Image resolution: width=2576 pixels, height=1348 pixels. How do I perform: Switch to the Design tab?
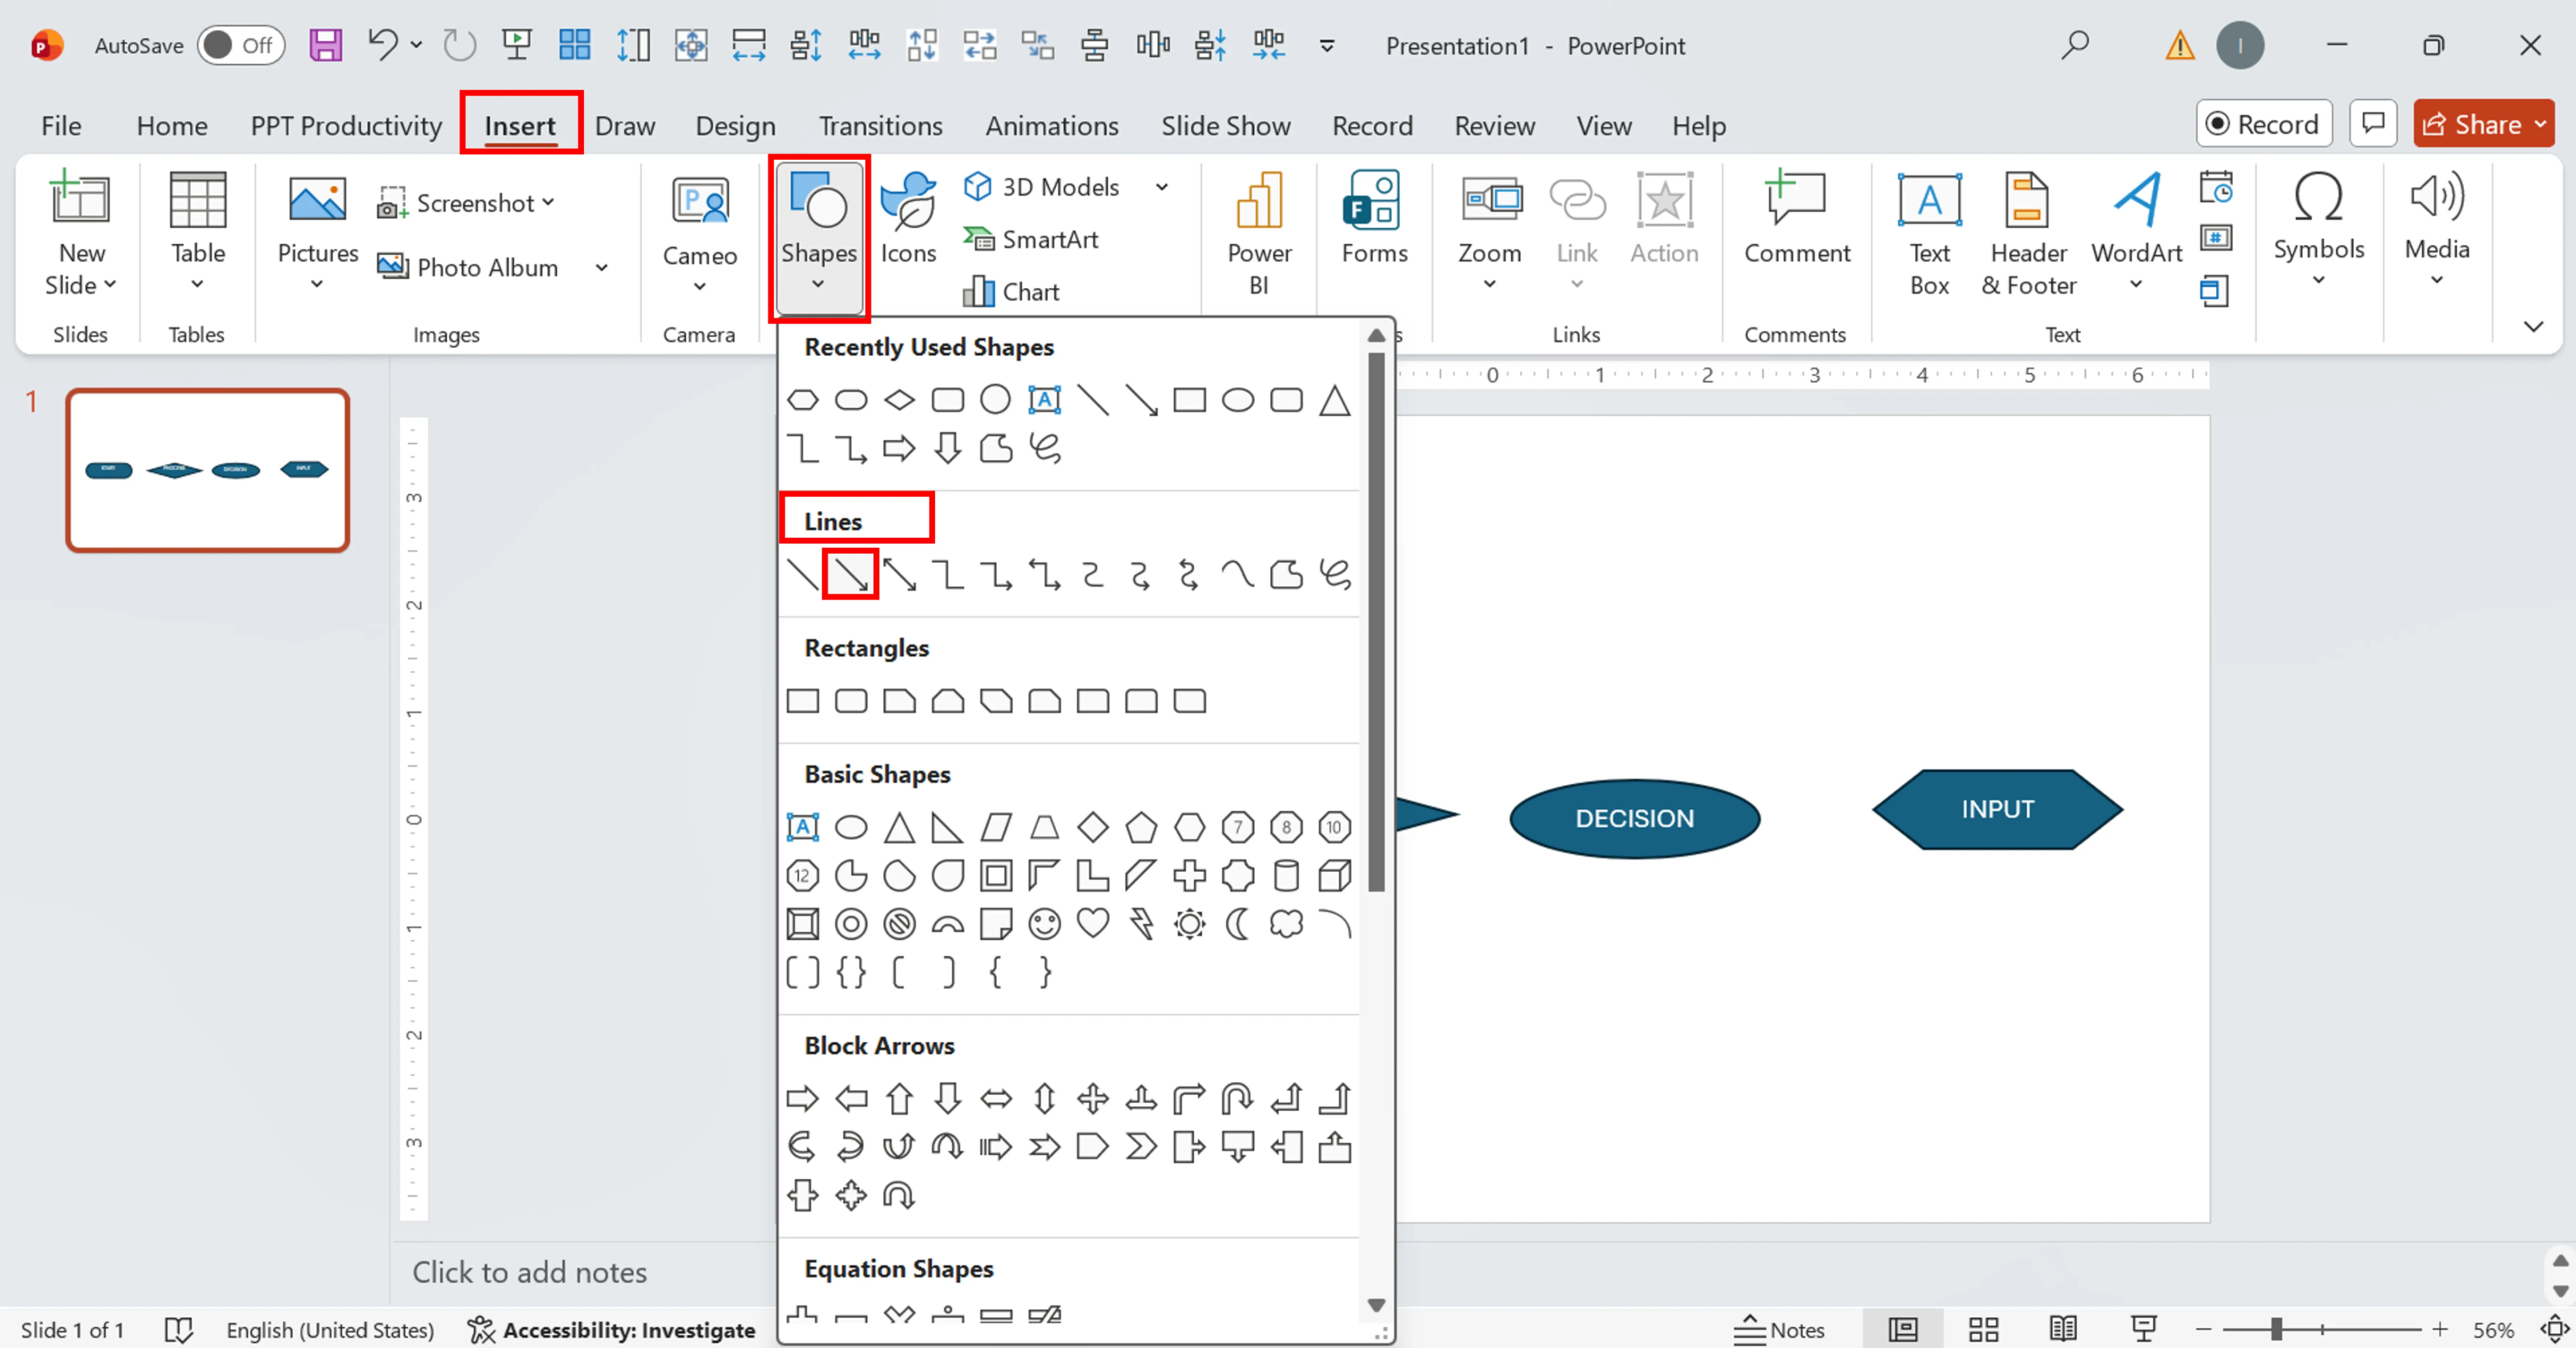(735, 126)
